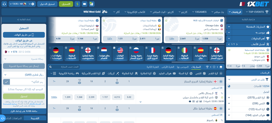This screenshot has width=272, height=123.
Task: Toggle favorite star on Chicago Cubs MLB card
Action: tap(166, 20)
